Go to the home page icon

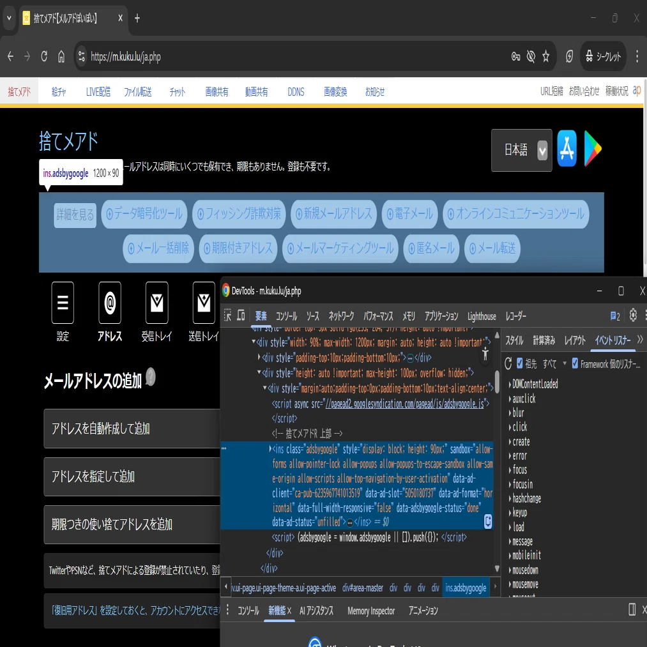(x=61, y=57)
